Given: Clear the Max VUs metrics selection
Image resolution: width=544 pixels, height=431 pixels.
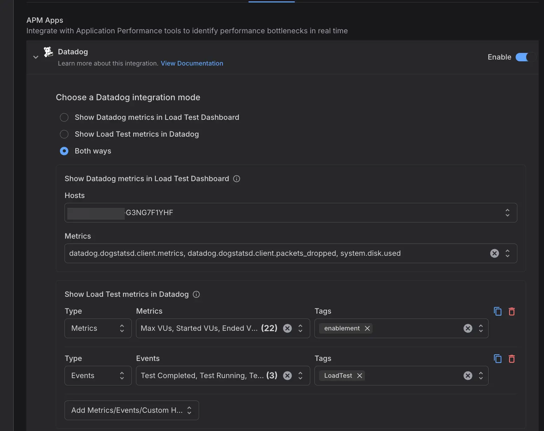Looking at the screenshot, I should coord(287,328).
